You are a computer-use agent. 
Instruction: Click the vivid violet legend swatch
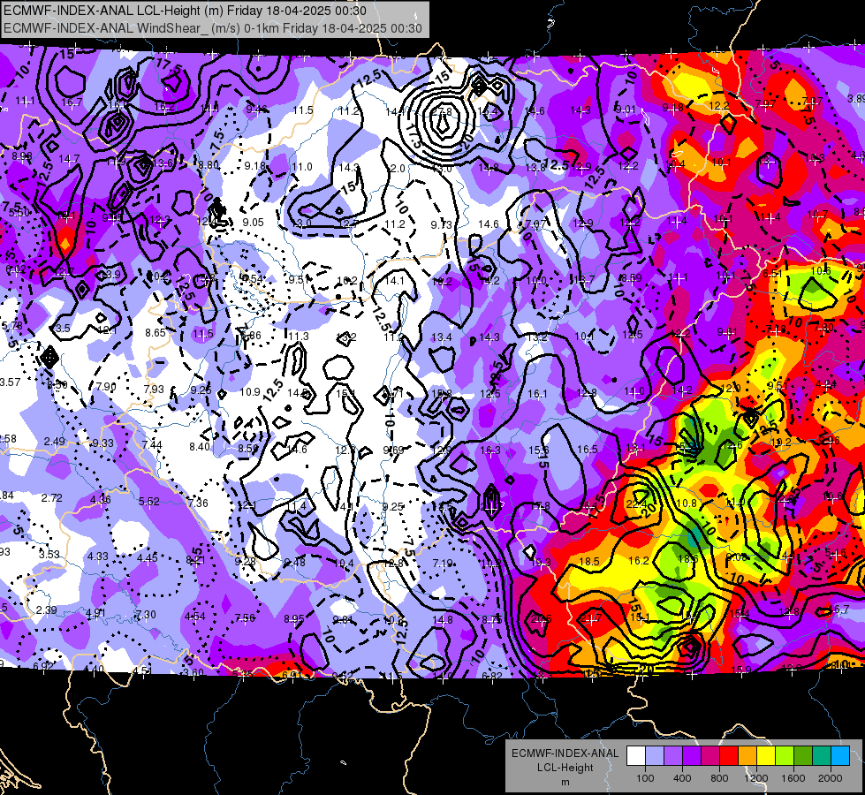click(x=691, y=756)
